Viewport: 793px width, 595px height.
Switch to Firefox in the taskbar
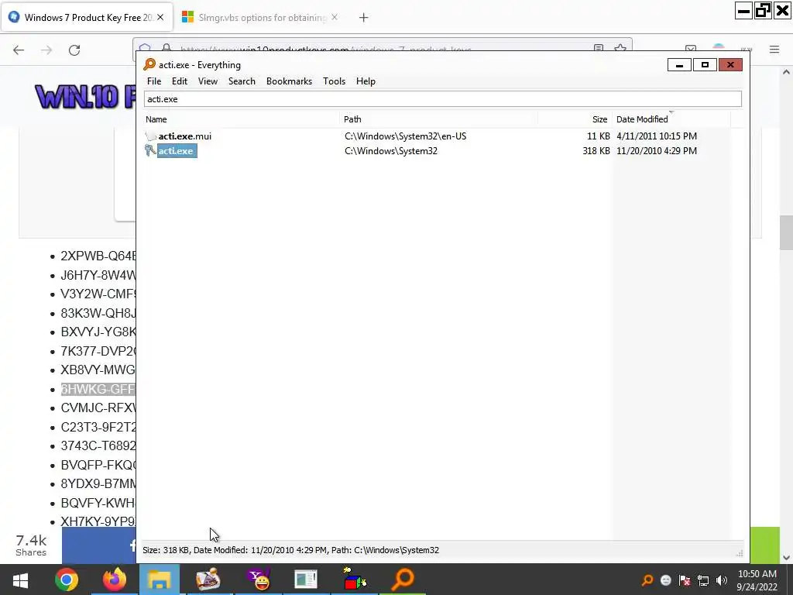click(x=115, y=580)
